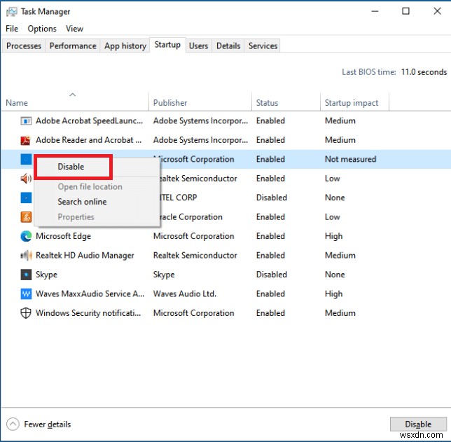Click Waves Audio Ltd. publisher cell
The height and width of the screenshot is (442, 451).
[185, 293]
